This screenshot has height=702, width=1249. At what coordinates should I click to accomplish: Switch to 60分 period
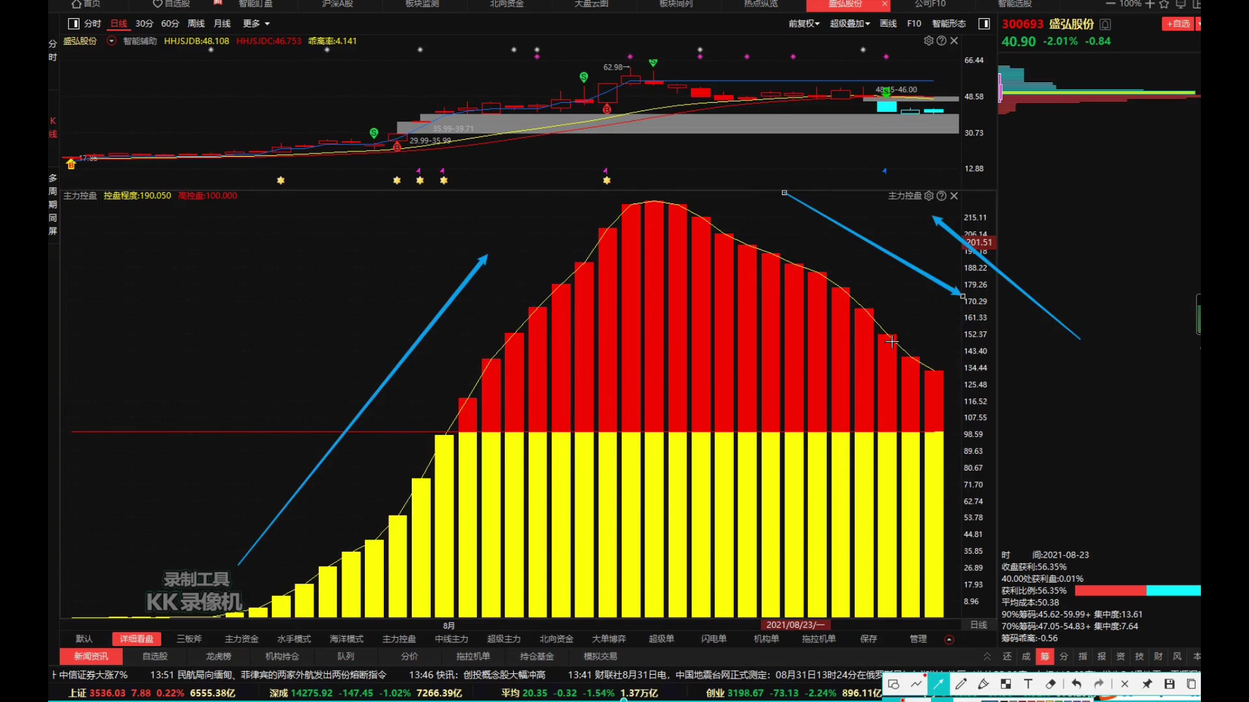170,23
